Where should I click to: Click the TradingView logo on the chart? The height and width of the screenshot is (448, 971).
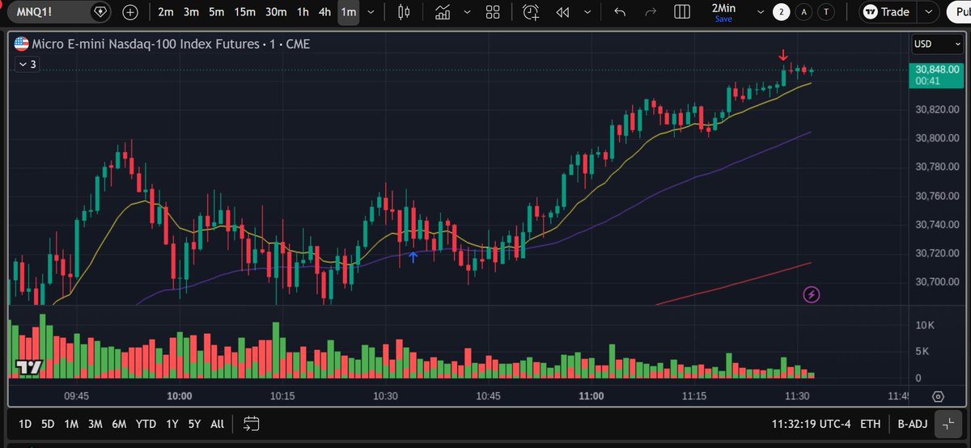[29, 367]
